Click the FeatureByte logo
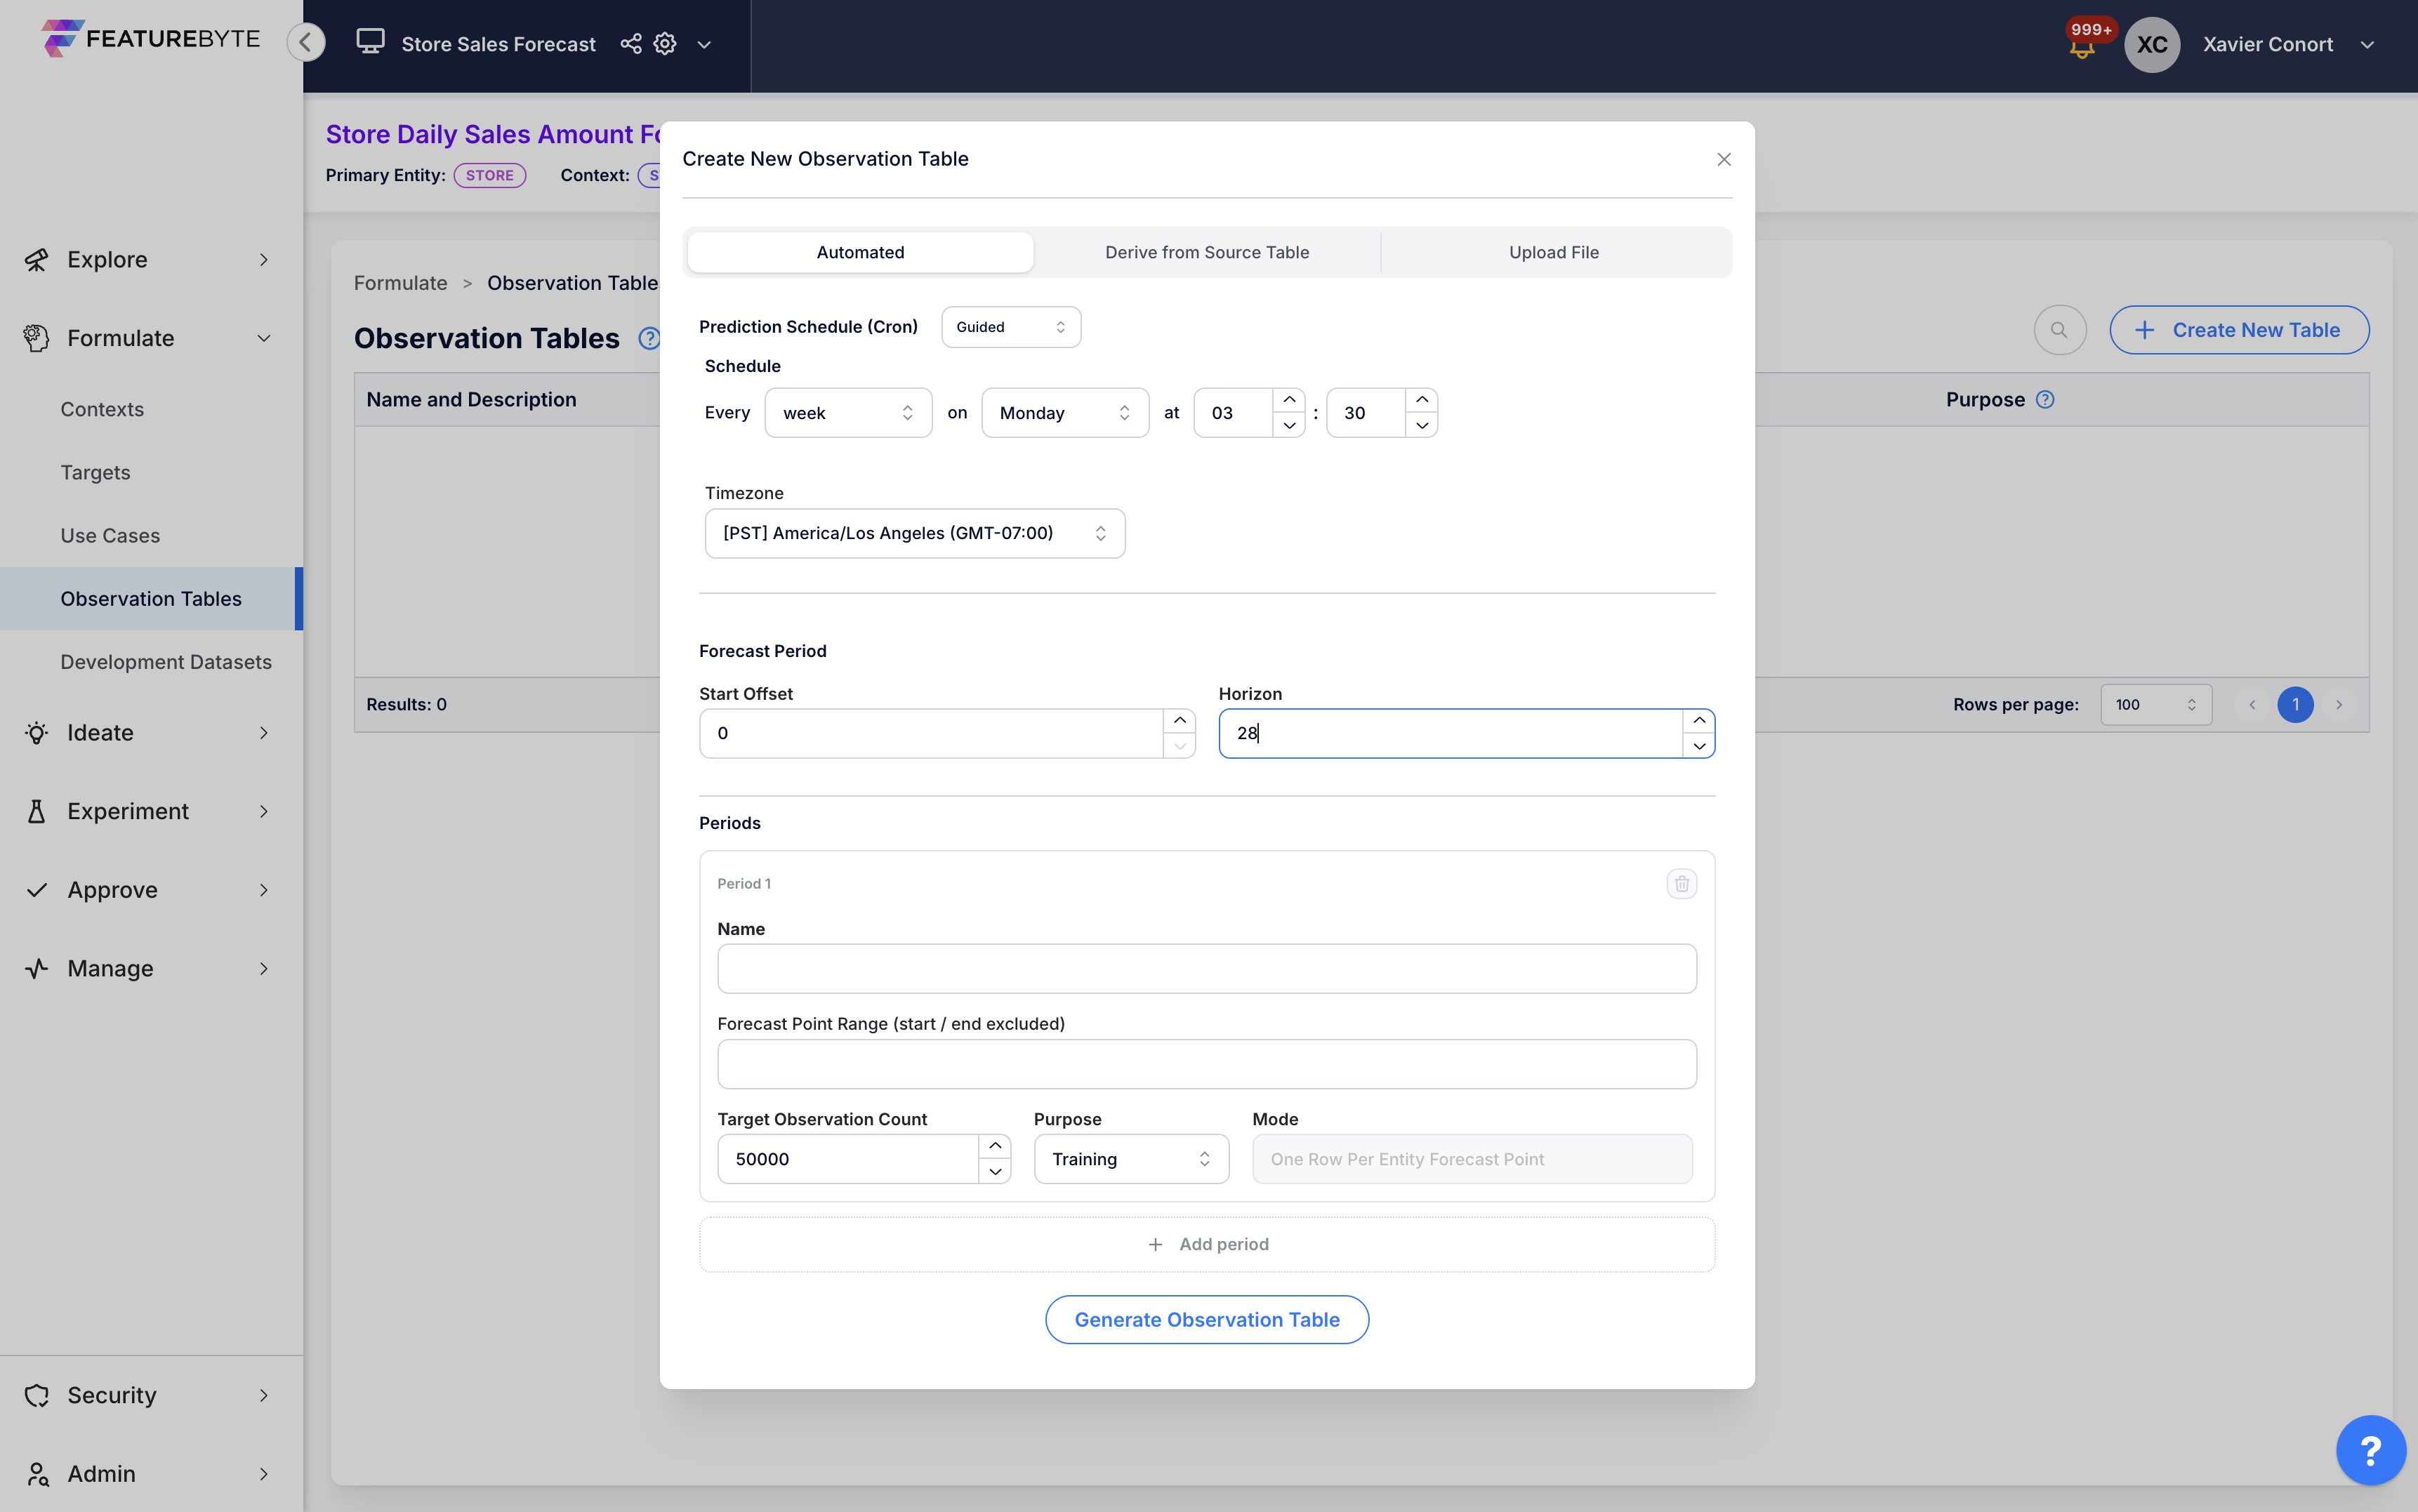The height and width of the screenshot is (1512, 2418). pos(150,38)
